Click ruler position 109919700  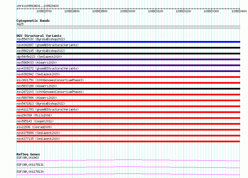(x=44, y=11)
